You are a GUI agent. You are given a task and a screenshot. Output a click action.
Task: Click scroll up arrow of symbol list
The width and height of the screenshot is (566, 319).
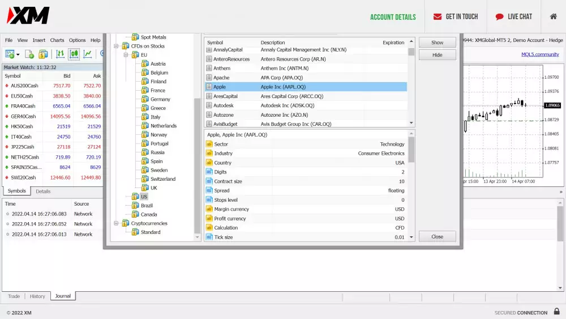[x=411, y=41]
